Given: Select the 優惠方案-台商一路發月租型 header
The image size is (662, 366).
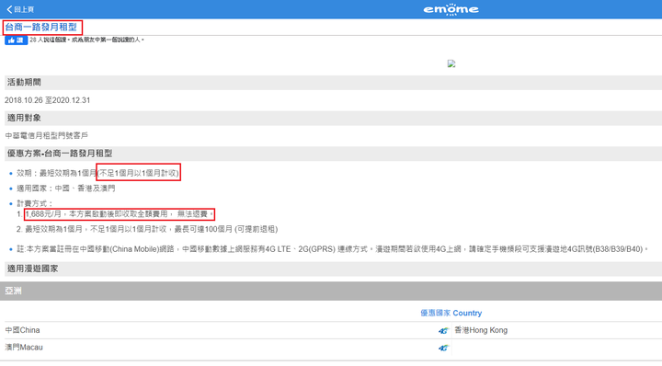Looking at the screenshot, I should (x=333, y=154).
